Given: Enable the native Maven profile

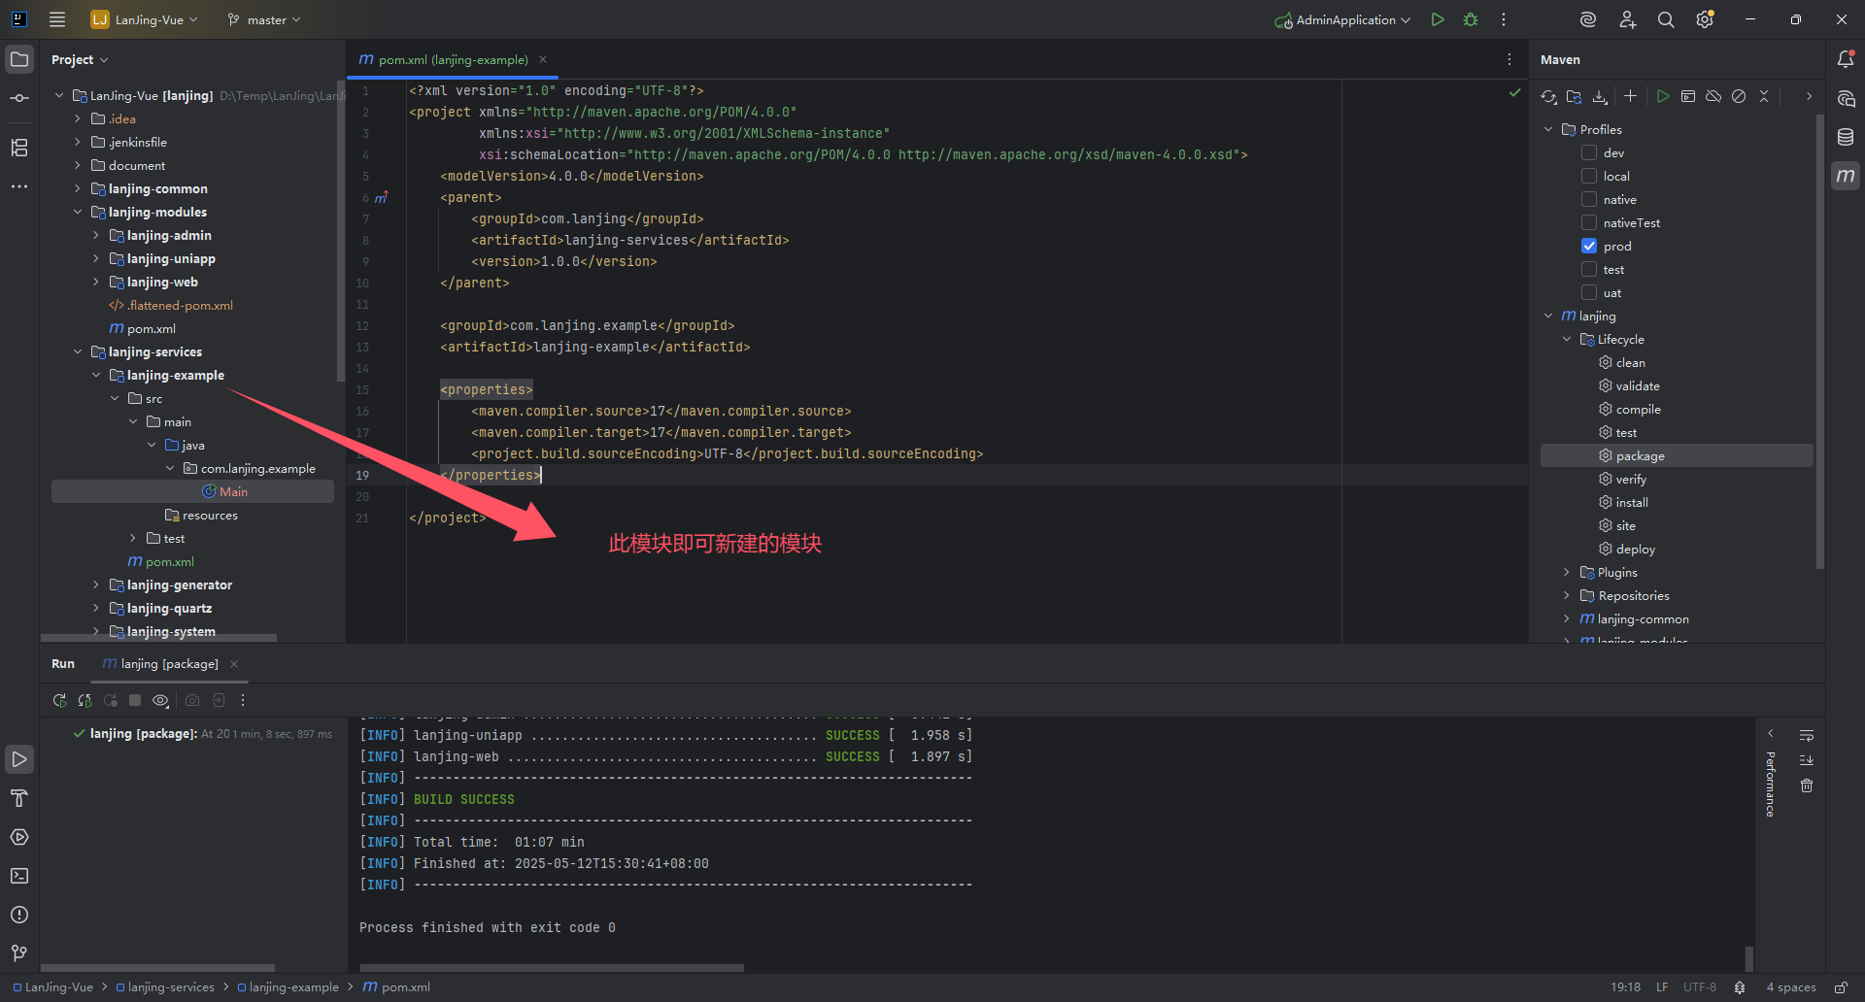Looking at the screenshot, I should pyautogui.click(x=1589, y=199).
